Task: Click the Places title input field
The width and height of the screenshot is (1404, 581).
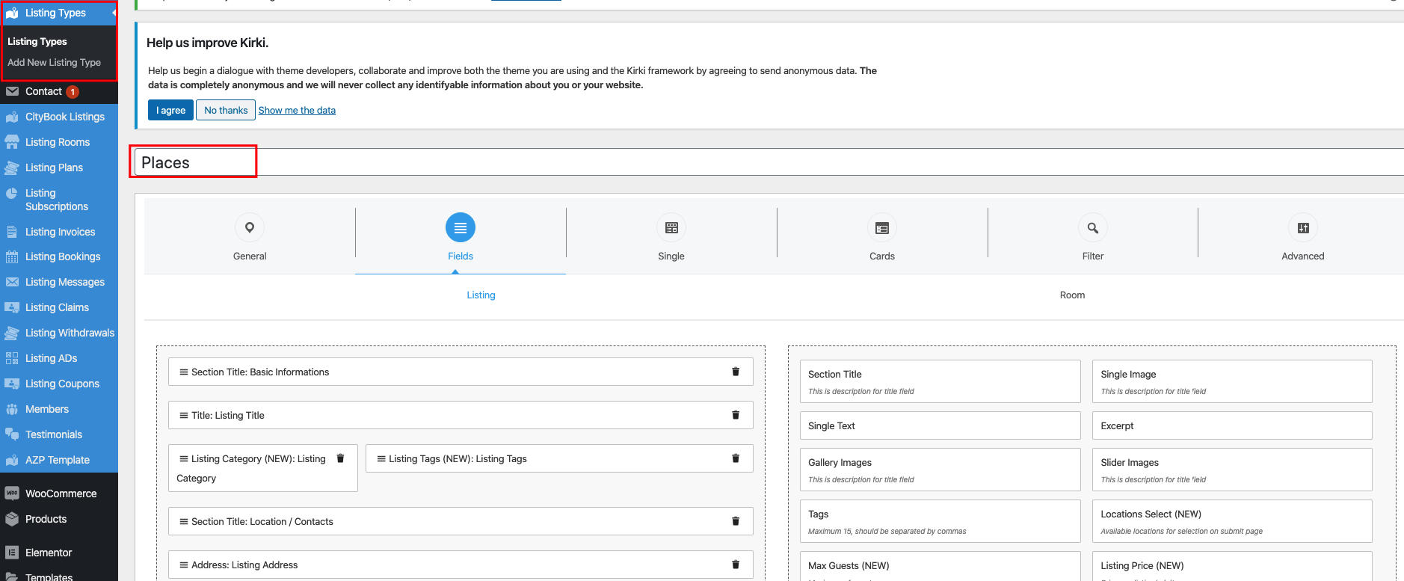Action: (x=769, y=162)
